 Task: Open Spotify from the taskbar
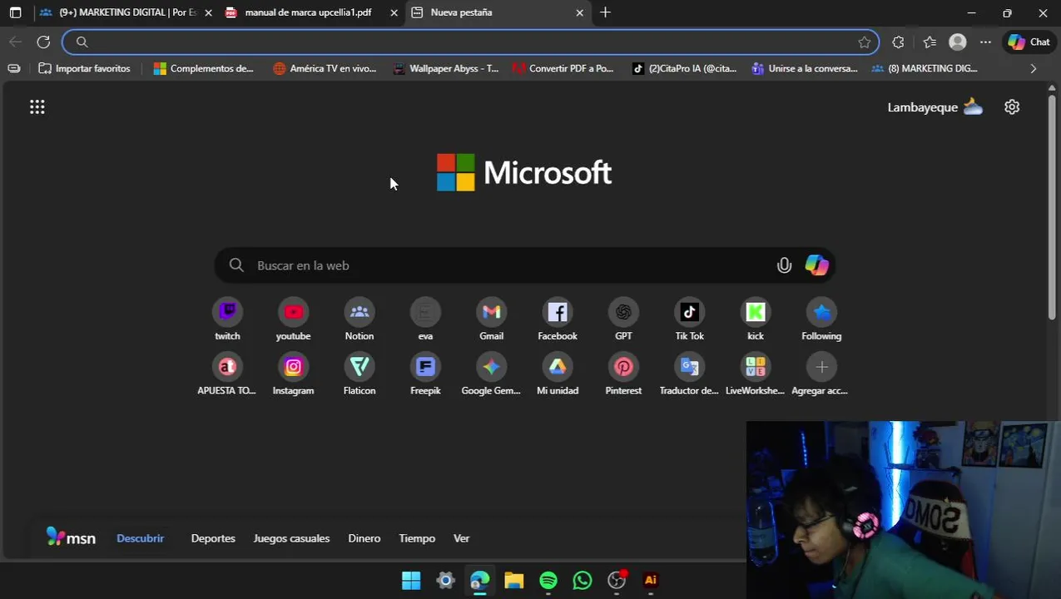click(548, 581)
